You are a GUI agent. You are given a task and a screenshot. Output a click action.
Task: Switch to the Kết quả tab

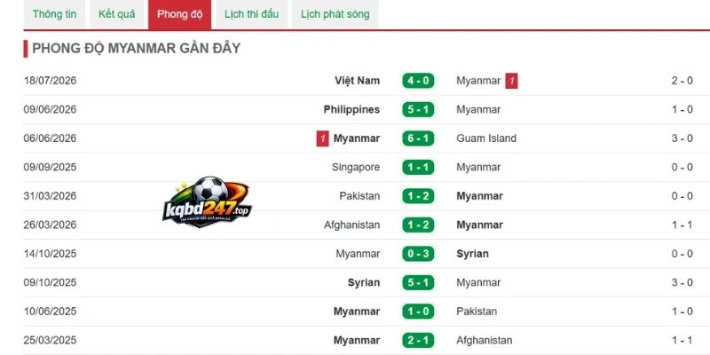pos(117,14)
